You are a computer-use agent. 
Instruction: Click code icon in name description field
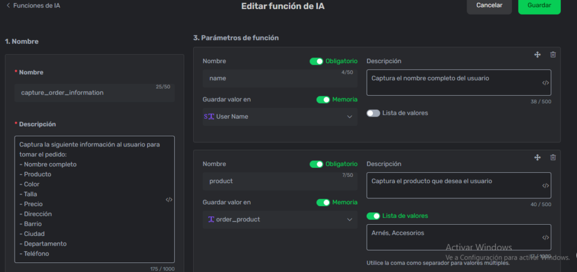coord(545,83)
